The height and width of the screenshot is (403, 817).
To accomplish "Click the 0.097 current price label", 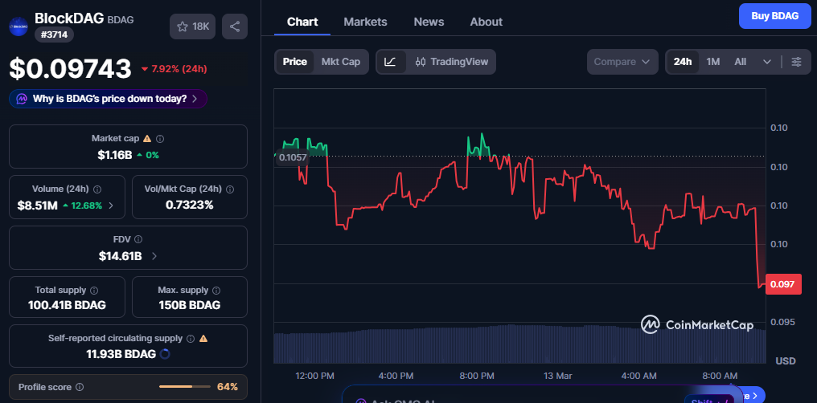I will point(783,284).
